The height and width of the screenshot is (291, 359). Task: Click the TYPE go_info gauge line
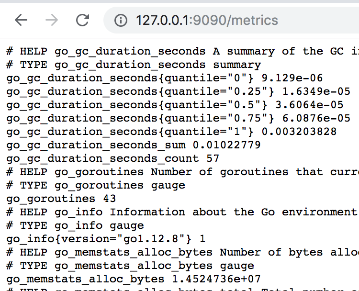(75, 226)
